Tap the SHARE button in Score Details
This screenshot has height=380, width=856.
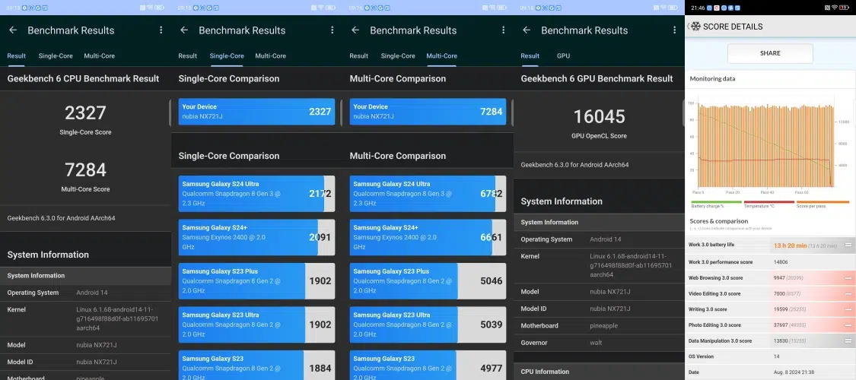click(x=770, y=53)
